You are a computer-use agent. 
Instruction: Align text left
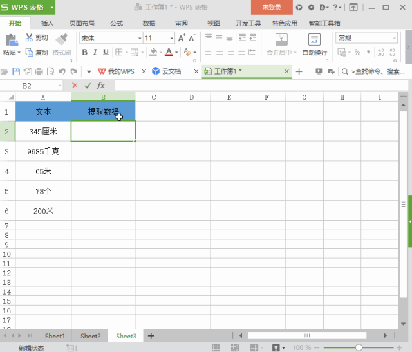pos(208,52)
